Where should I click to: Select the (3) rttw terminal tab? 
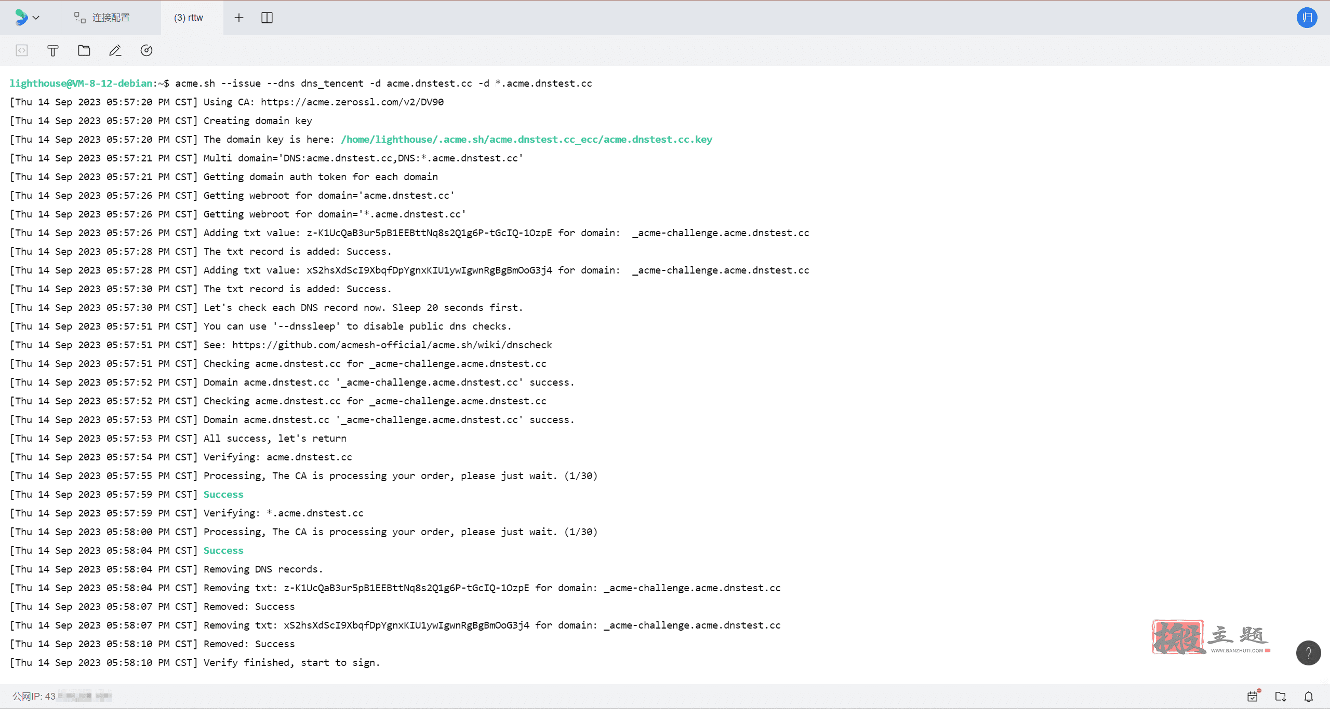coord(189,18)
